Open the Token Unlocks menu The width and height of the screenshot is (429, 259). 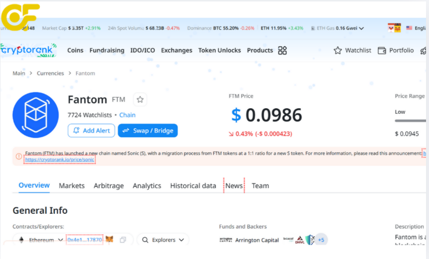point(219,50)
